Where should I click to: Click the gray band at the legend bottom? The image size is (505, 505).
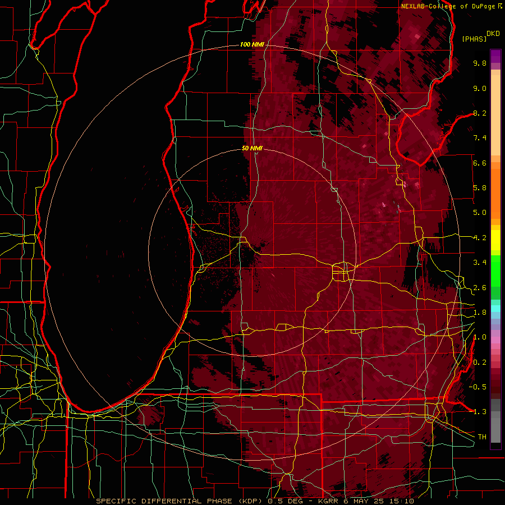(x=495, y=420)
